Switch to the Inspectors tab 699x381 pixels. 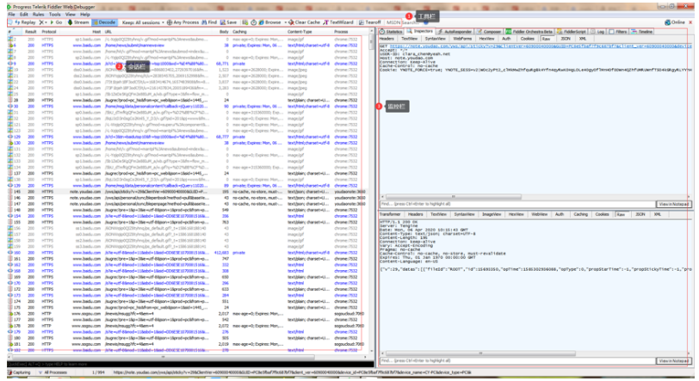420,31
